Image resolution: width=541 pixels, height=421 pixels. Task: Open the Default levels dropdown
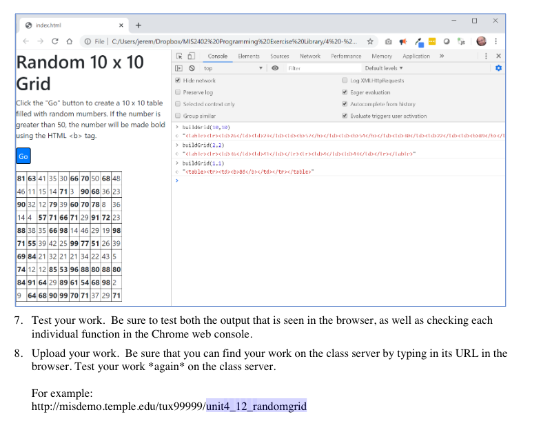(384, 68)
